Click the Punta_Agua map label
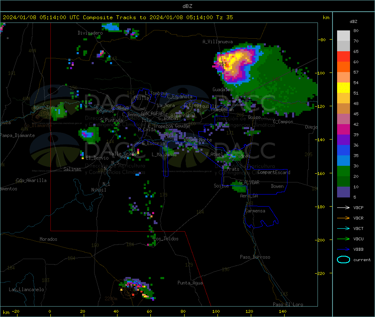Viewport: 375px width, 317px height. (x=190, y=283)
